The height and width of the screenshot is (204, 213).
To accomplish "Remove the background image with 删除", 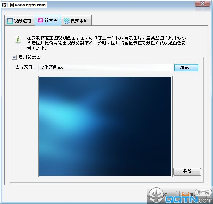I will click(x=187, y=172).
